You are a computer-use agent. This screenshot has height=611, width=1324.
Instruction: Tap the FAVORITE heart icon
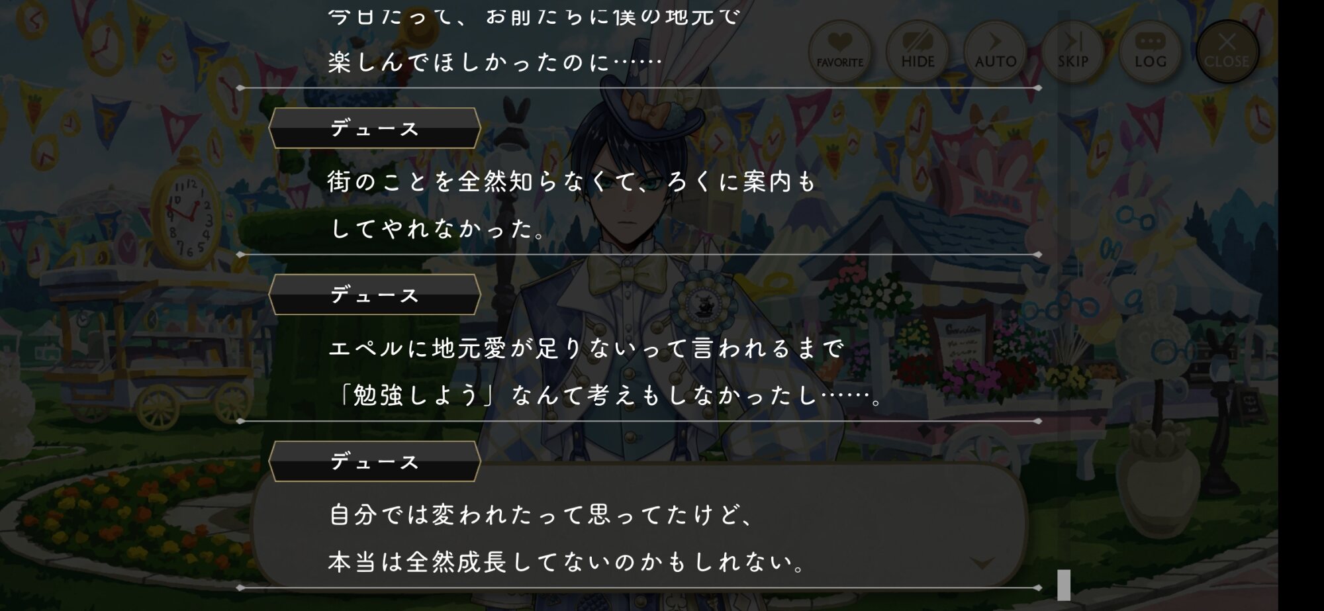[840, 51]
